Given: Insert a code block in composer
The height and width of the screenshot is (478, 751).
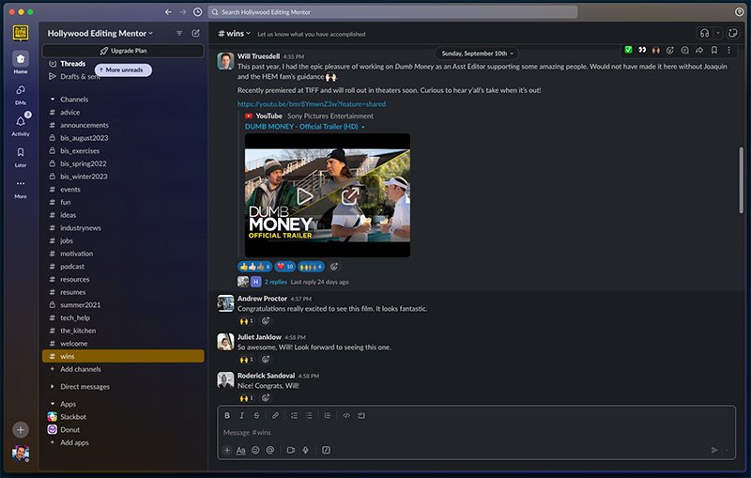Looking at the screenshot, I should coord(361,416).
